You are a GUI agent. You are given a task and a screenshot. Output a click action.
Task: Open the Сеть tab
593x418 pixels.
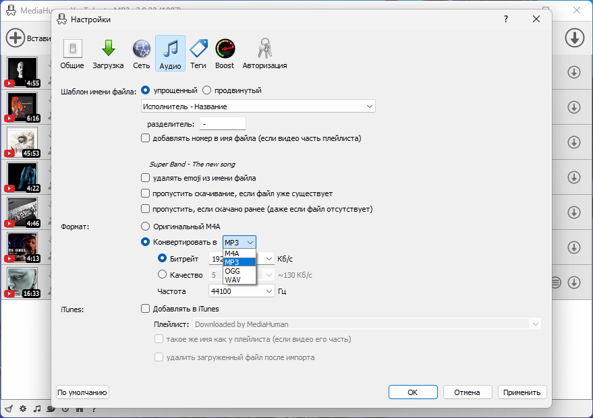[x=142, y=53]
